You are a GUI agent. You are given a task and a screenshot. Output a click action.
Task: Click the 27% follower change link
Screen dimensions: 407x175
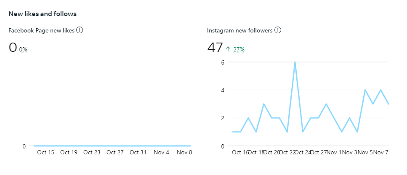(x=239, y=49)
